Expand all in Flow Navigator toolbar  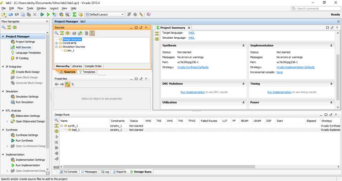coord(15,27)
